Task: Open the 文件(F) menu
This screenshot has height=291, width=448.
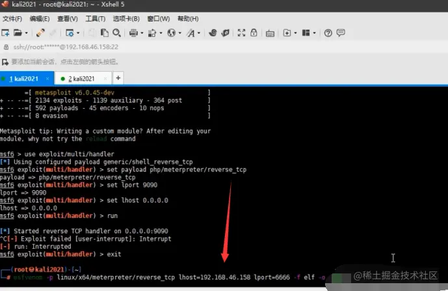Action: coord(12,19)
